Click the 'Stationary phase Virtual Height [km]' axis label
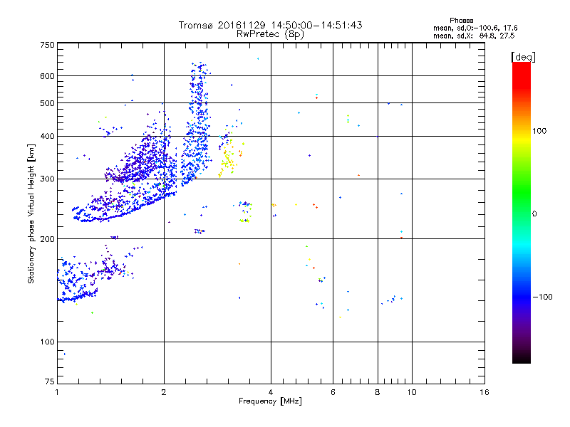Viewport: 570px width, 427px height. pyautogui.click(x=31, y=213)
